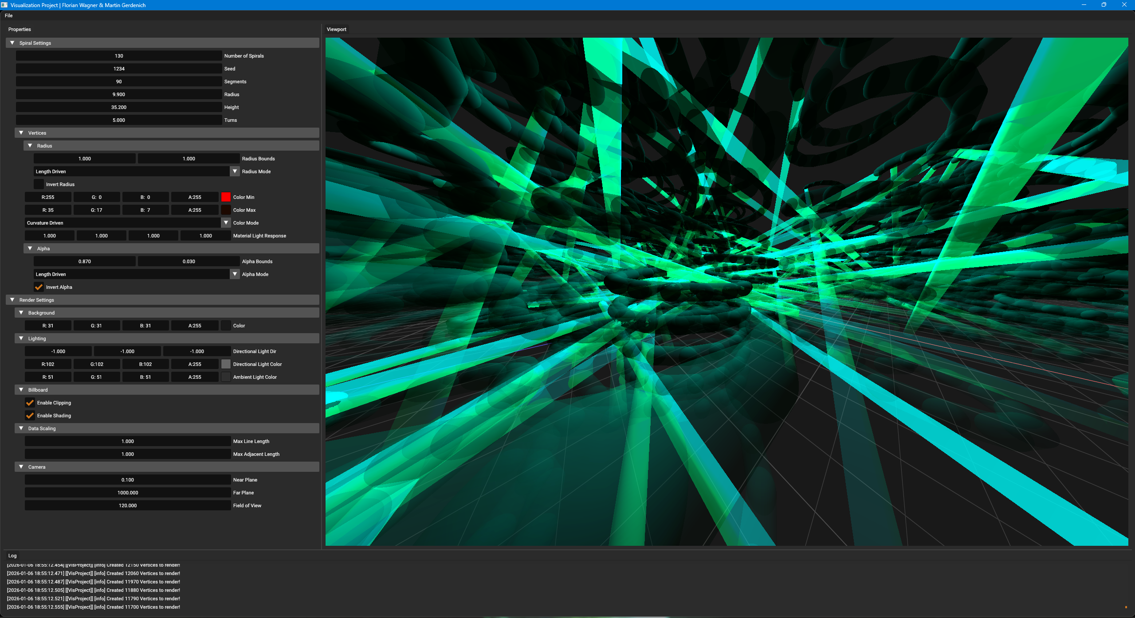Disable the Enable Clipping checkbox

[30, 403]
